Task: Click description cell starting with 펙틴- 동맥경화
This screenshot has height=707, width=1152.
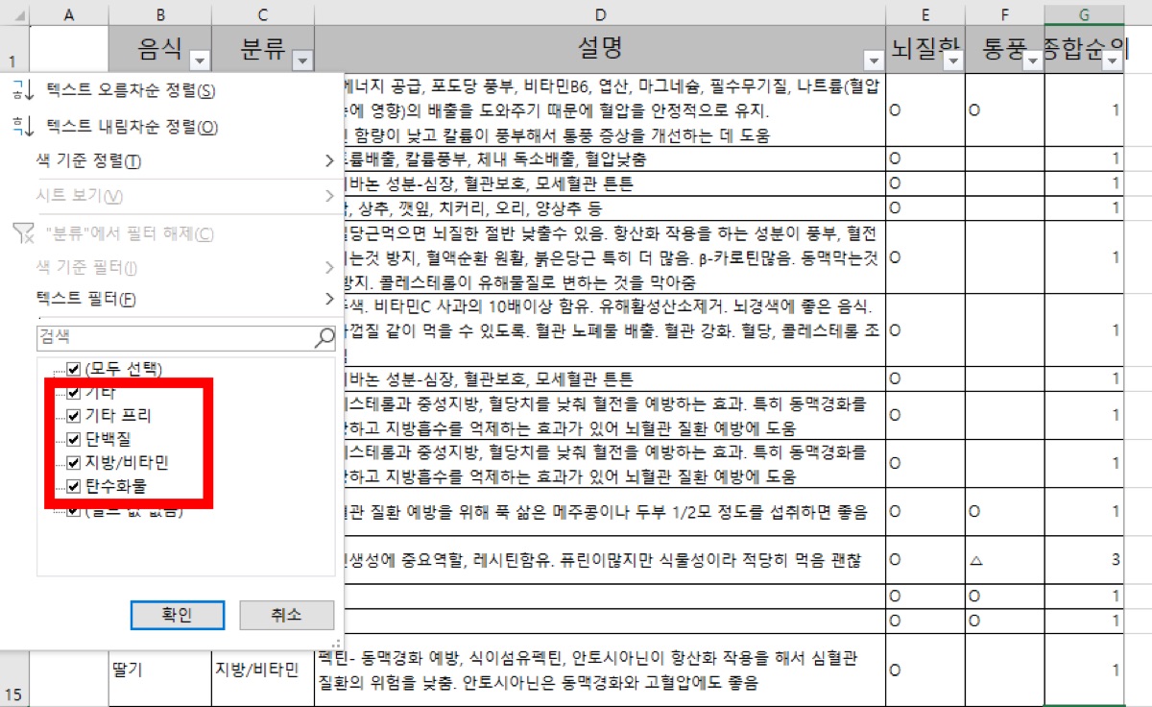Action: [600, 670]
